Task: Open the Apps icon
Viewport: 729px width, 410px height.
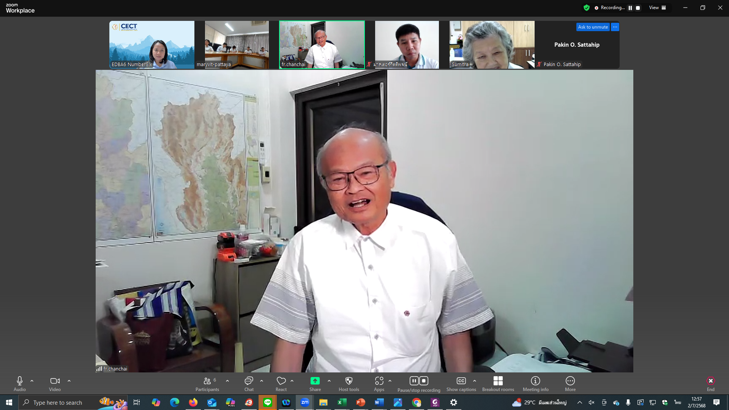Action: 379,381
